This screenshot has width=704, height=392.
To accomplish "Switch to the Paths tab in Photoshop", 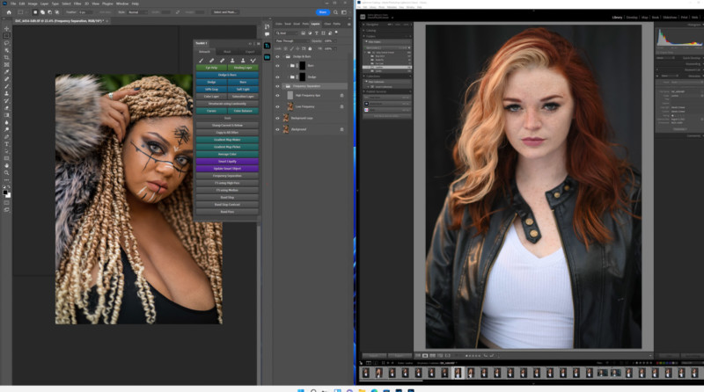I will coord(337,24).
